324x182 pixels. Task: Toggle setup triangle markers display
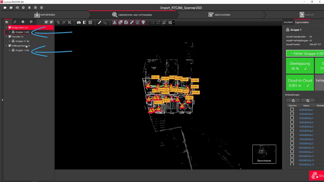pyautogui.click(x=115, y=22)
